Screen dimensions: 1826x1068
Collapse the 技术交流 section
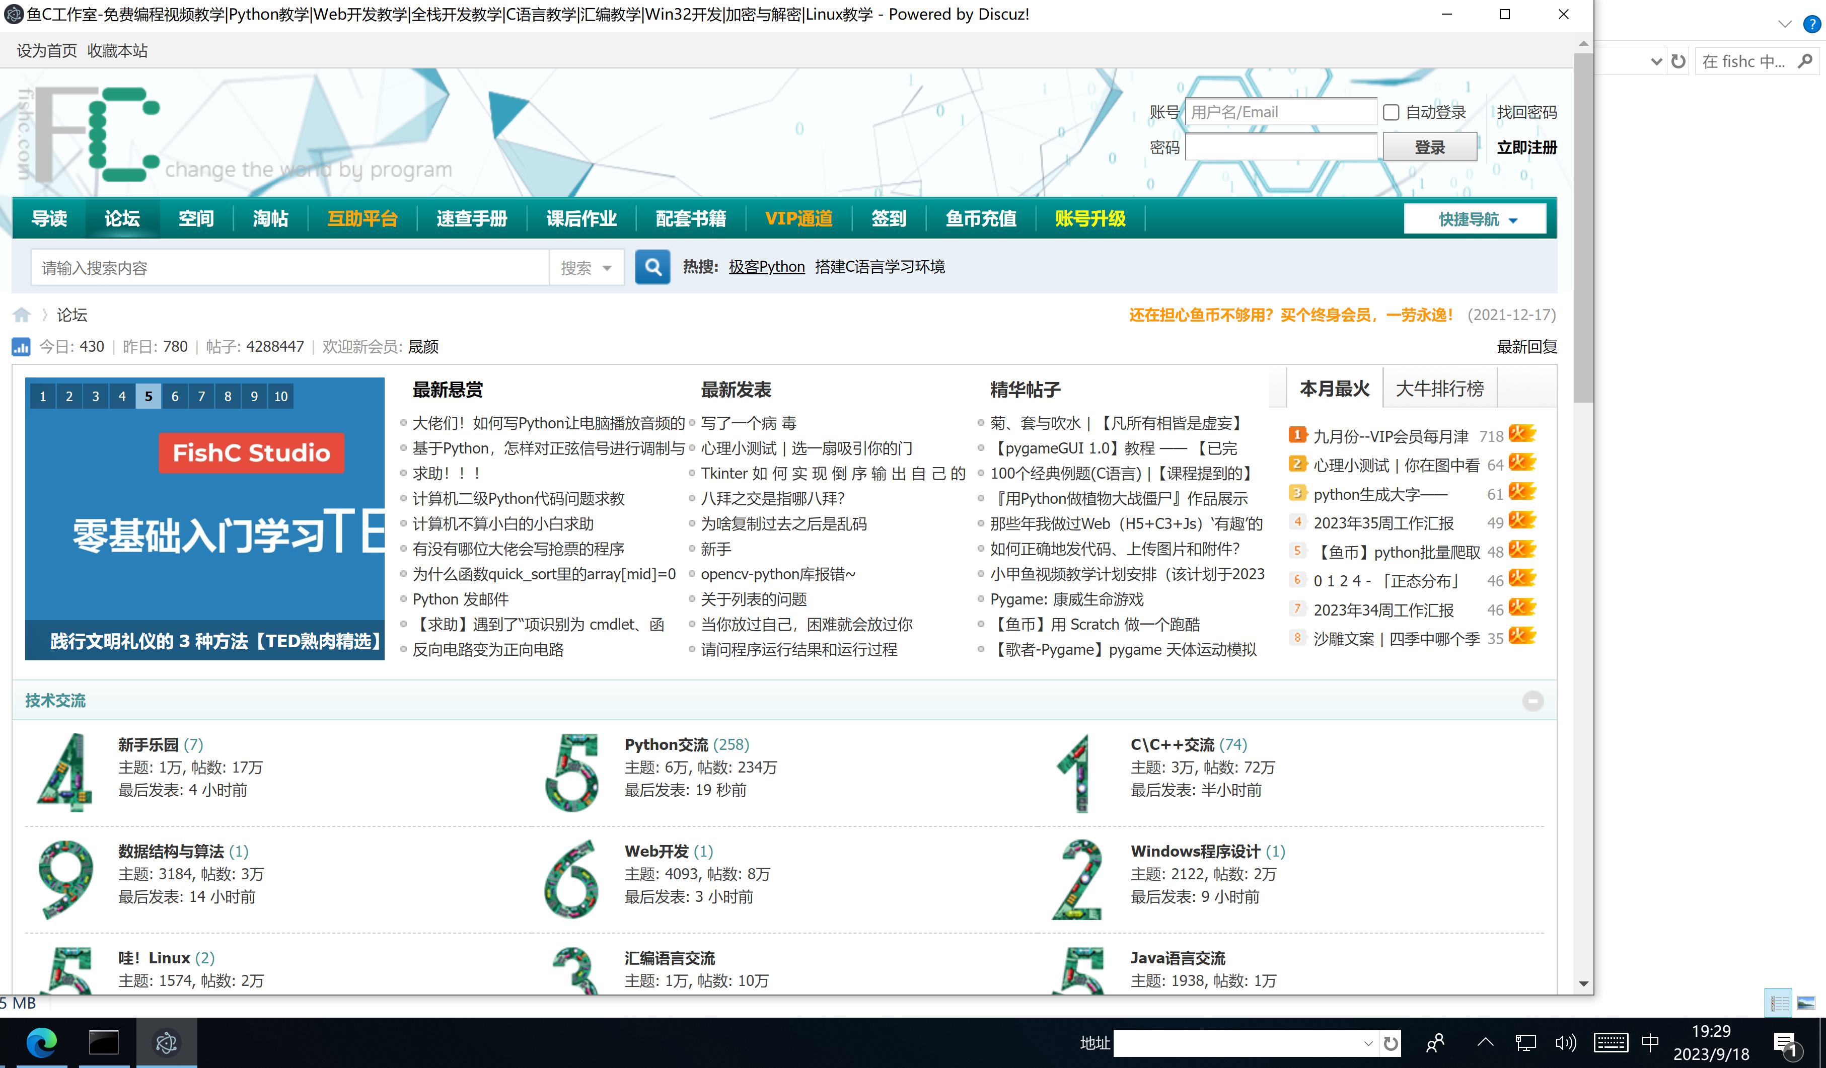[1532, 701]
